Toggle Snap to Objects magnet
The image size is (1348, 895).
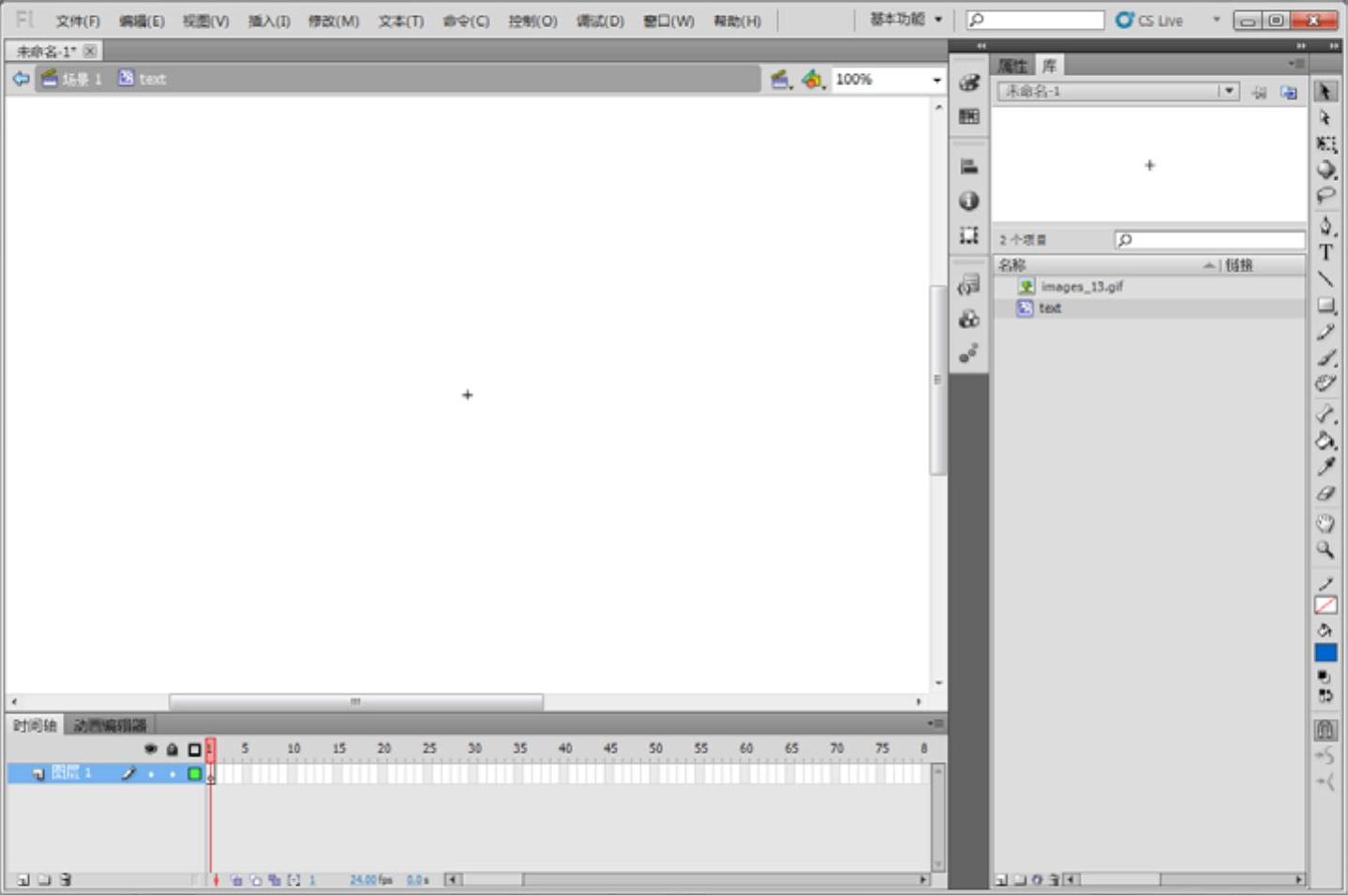tap(1325, 729)
